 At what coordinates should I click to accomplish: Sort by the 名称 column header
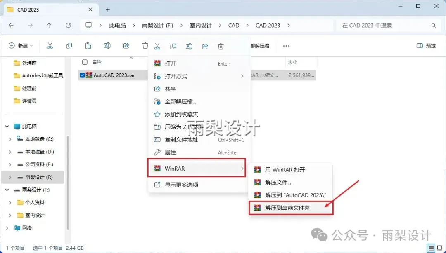(97, 62)
